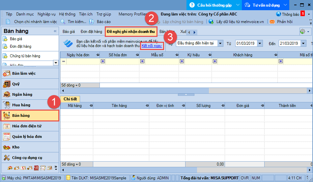Screen dimensions: 313x182
Task: Click the Ngày hóa đơn filter field
Action: tap(83, 61)
